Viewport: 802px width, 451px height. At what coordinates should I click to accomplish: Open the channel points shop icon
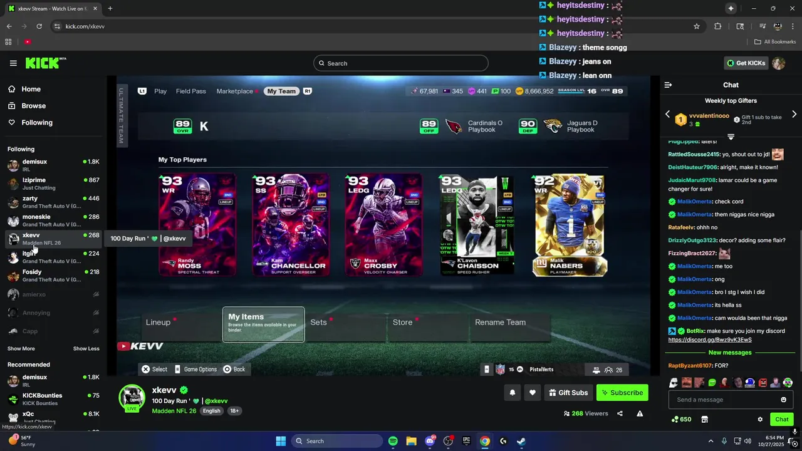(704, 420)
